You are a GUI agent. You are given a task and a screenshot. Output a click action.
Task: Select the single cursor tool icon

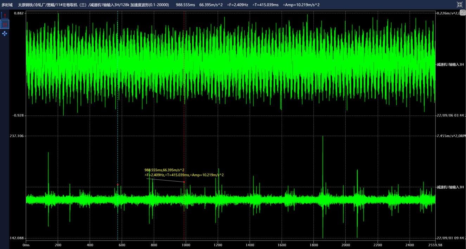[5, 15]
